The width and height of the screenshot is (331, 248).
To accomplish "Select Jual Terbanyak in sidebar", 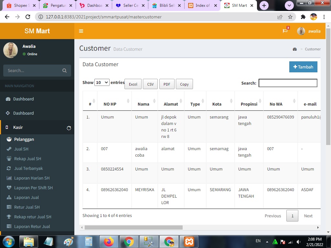I will tap(28, 168).
